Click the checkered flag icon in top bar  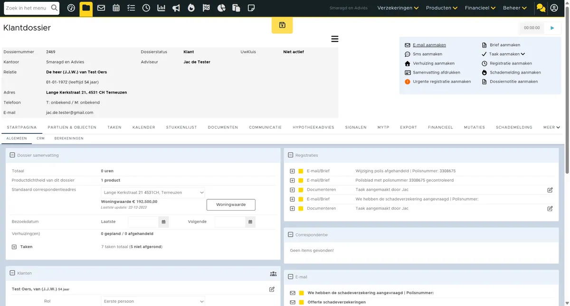[x=206, y=8]
